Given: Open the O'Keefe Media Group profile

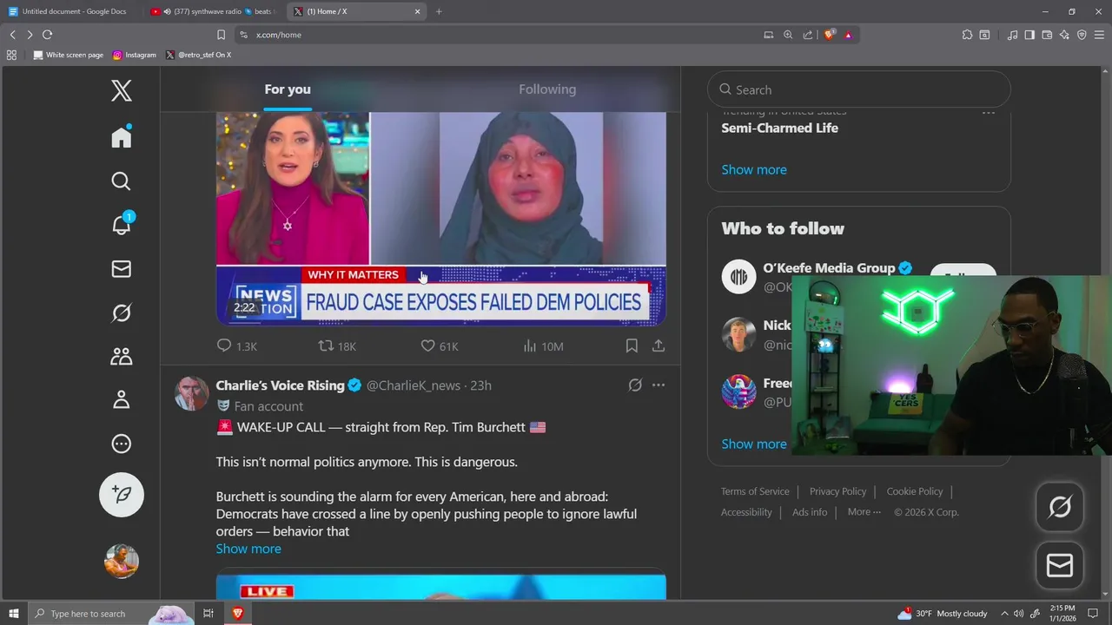Looking at the screenshot, I should tap(829, 268).
